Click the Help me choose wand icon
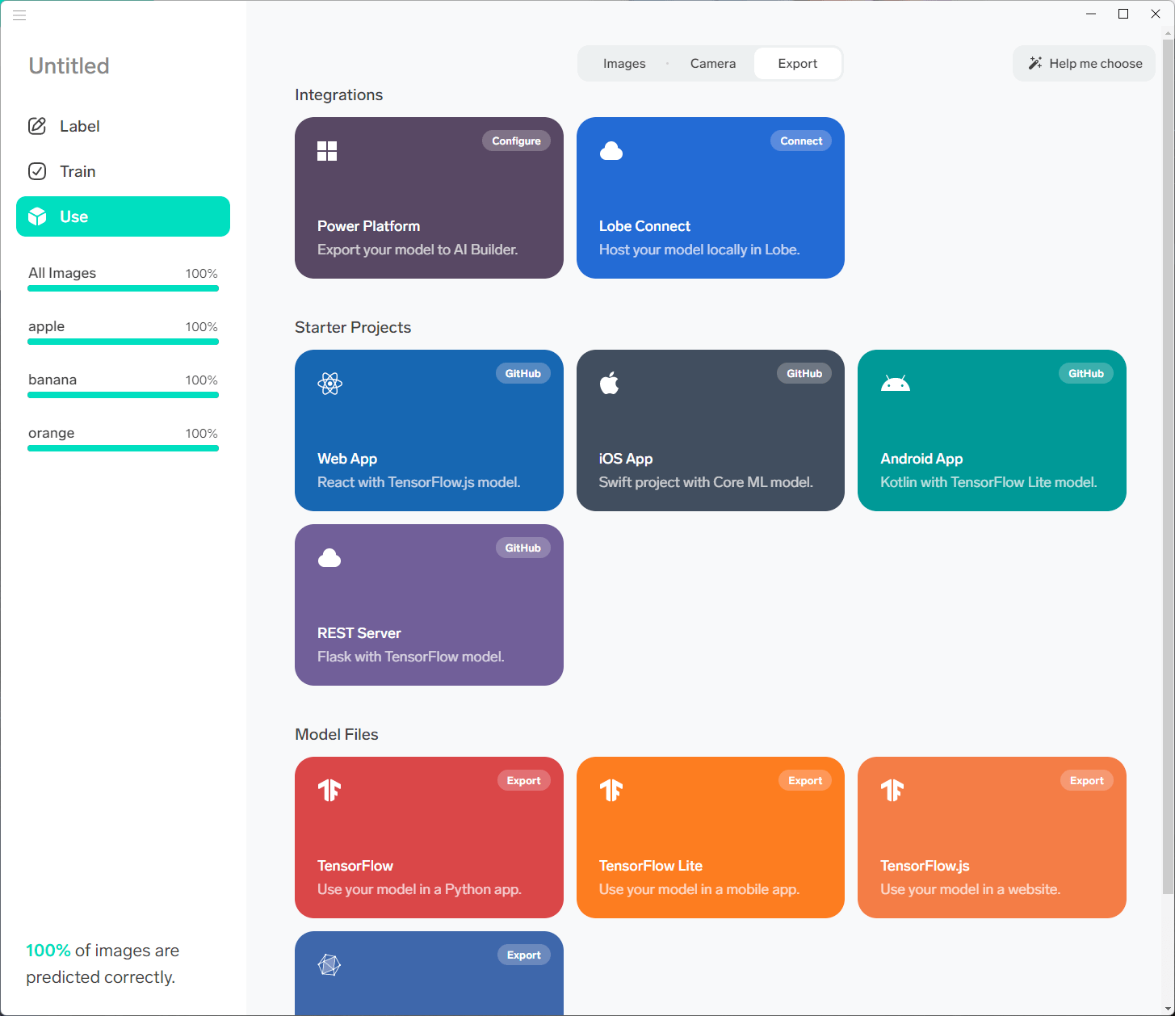This screenshot has height=1016, width=1175. 1034,63
